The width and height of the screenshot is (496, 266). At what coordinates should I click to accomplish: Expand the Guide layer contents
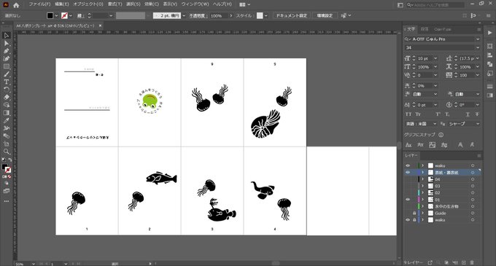tap(422, 214)
